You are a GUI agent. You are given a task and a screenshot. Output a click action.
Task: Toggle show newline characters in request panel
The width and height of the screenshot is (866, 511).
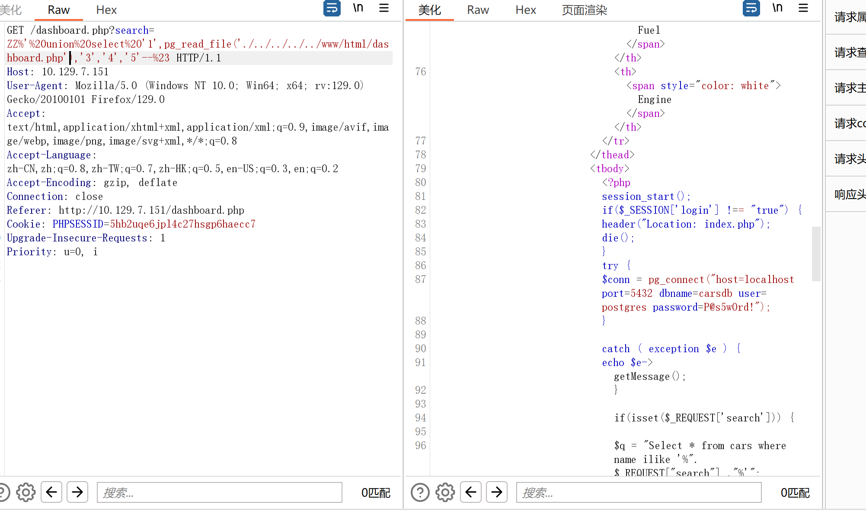pyautogui.click(x=358, y=8)
